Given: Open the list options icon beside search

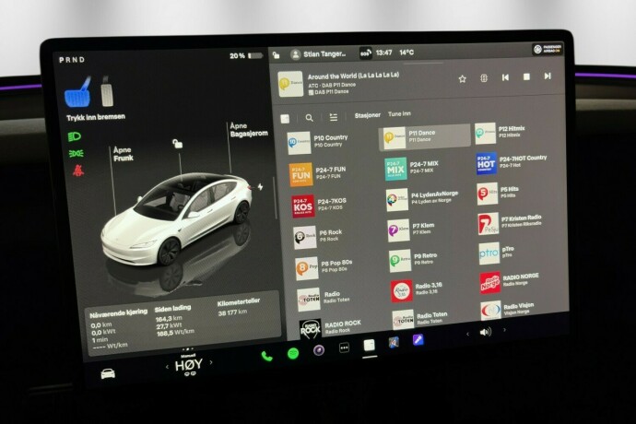Looking at the screenshot, I should 334,117.
